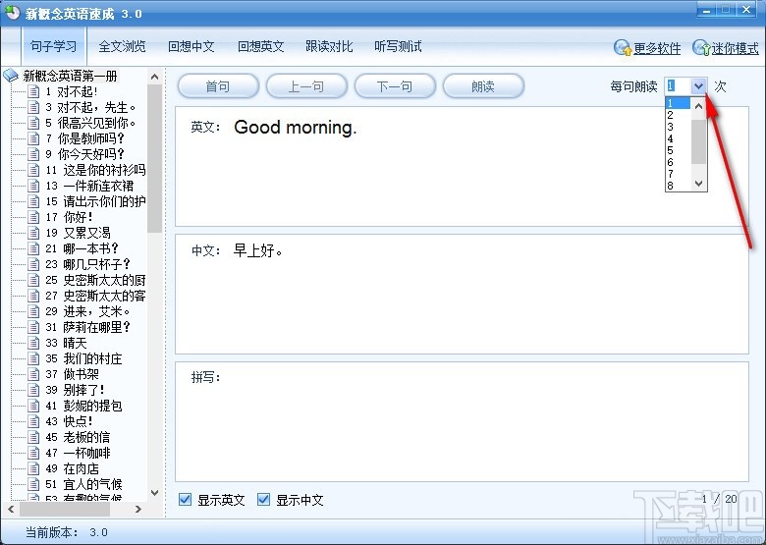The width and height of the screenshot is (766, 545).
Task: Click the 拼写 input area
Action: [462, 421]
